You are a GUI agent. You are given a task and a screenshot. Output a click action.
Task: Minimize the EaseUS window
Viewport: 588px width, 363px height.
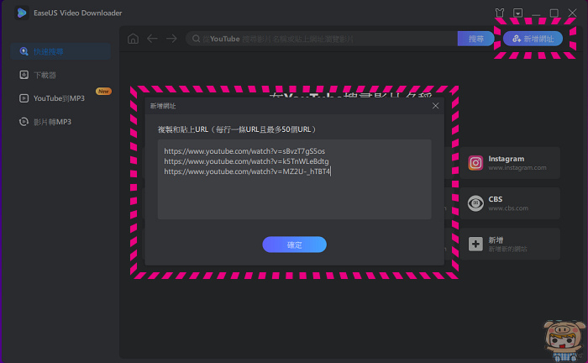coord(536,13)
